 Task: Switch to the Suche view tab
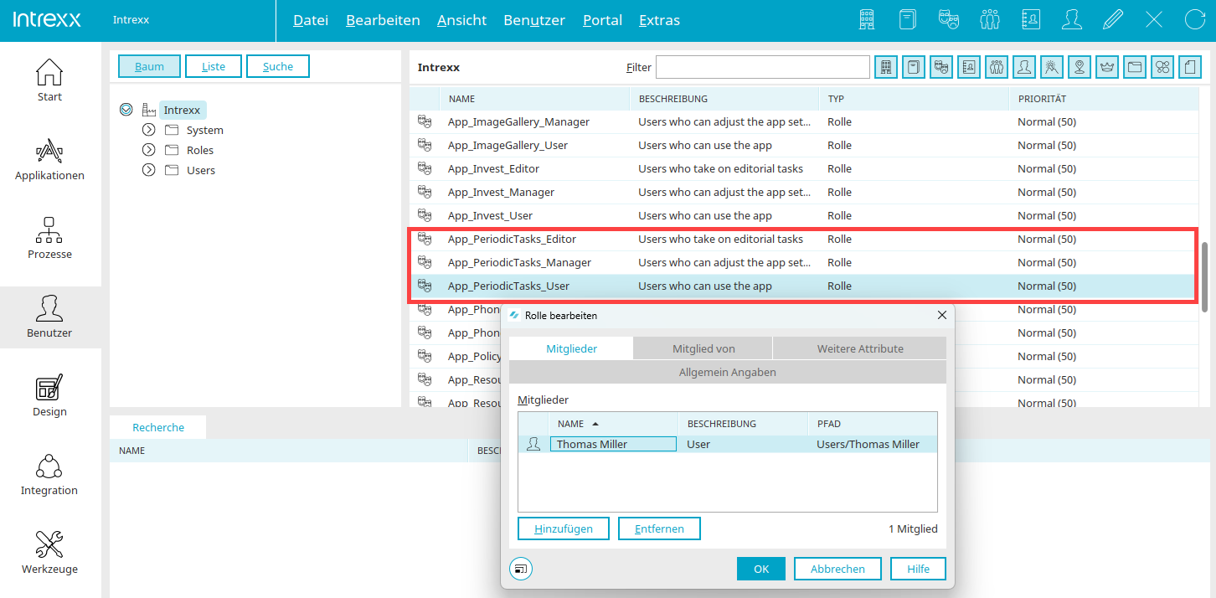[278, 66]
